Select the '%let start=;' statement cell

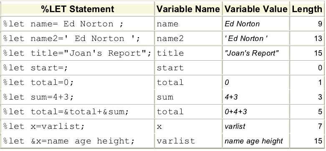(78, 68)
